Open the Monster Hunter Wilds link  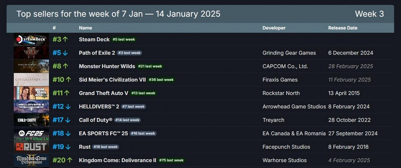(x=107, y=66)
